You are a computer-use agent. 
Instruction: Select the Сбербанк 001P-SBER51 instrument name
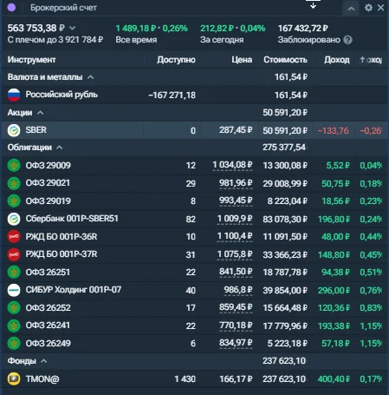pyautogui.click(x=72, y=219)
